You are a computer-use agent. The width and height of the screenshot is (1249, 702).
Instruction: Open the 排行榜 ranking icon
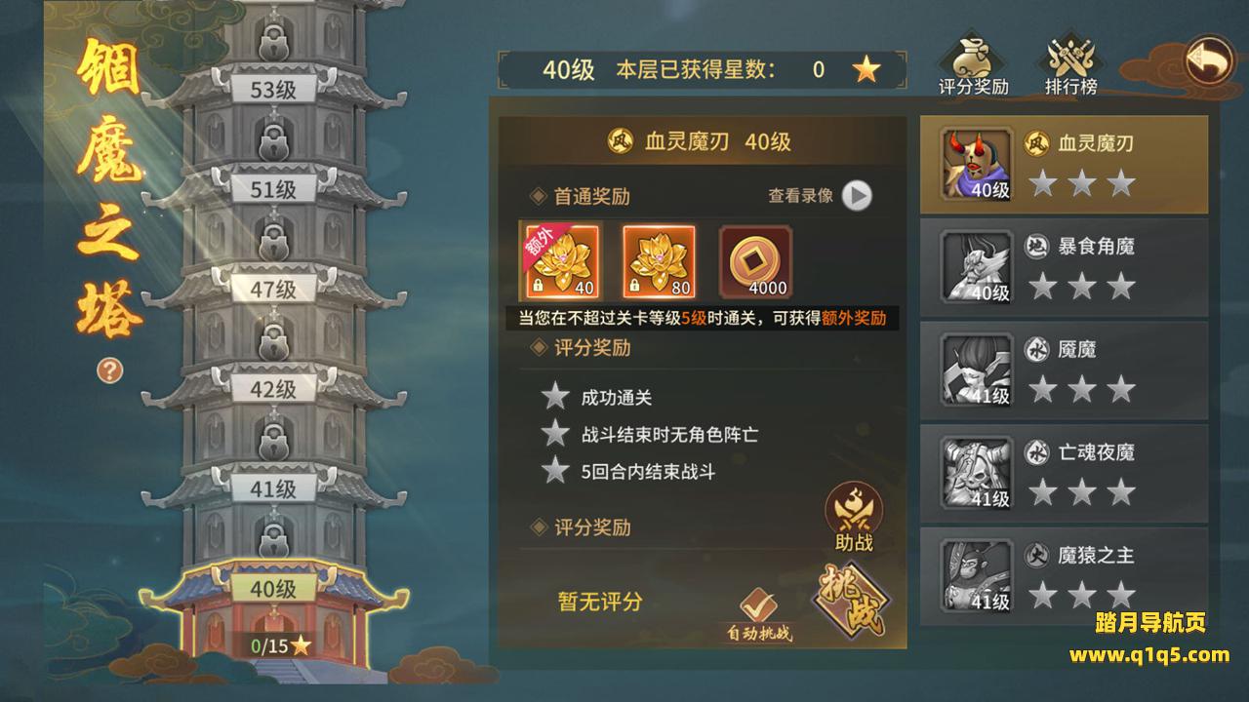pos(1071,65)
